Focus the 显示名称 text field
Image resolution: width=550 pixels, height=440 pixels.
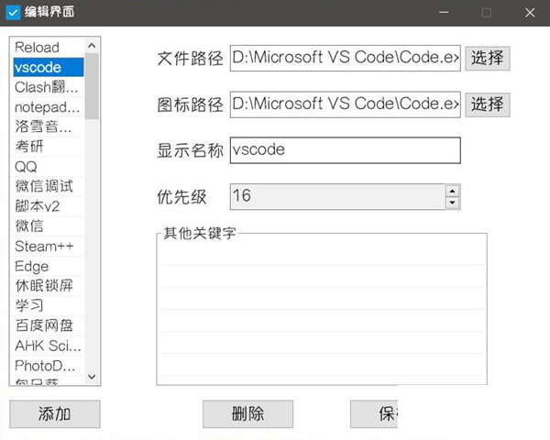(345, 149)
